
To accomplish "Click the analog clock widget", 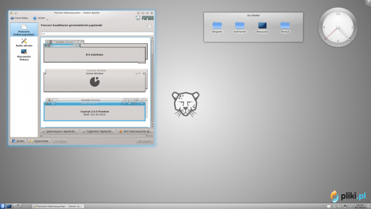I will pyautogui.click(x=338, y=27).
